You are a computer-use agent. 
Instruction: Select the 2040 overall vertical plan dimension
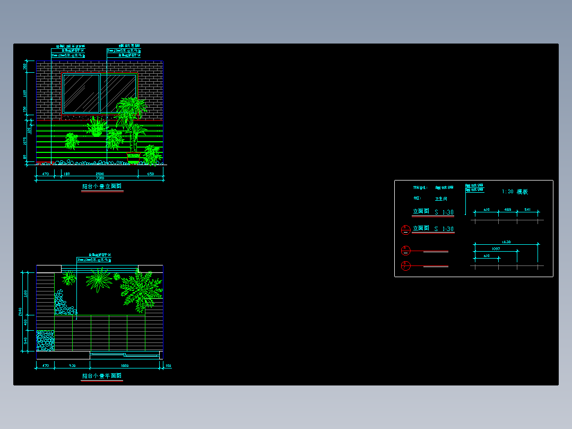20,312
